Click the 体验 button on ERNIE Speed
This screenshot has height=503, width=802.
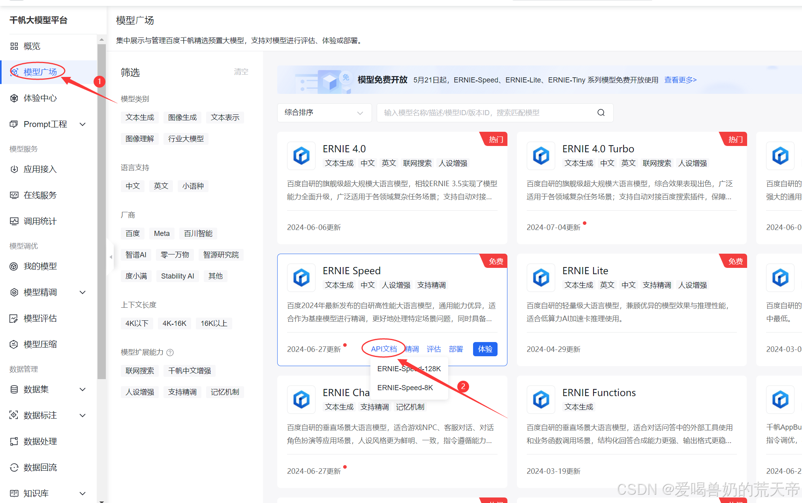(485, 349)
